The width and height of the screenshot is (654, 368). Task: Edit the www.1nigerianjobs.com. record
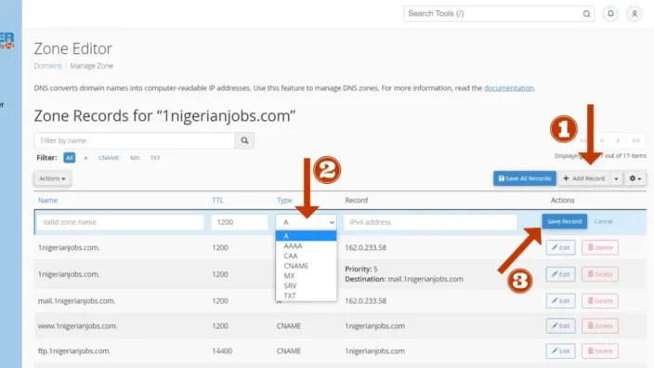coord(560,326)
